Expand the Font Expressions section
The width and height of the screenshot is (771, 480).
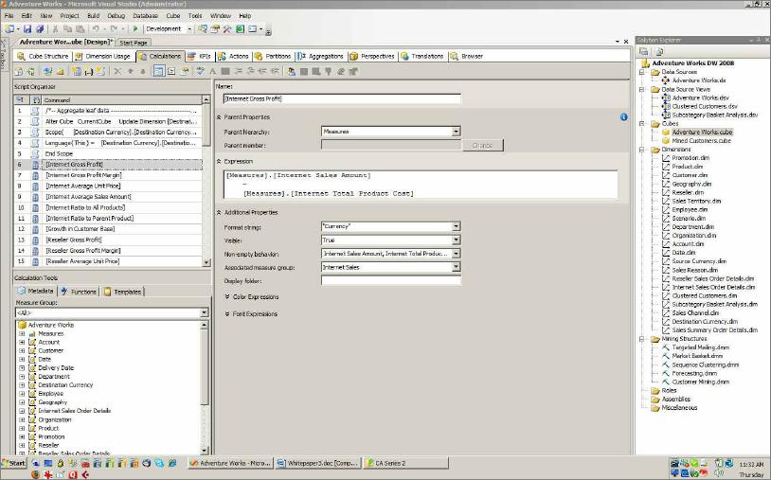(x=227, y=314)
